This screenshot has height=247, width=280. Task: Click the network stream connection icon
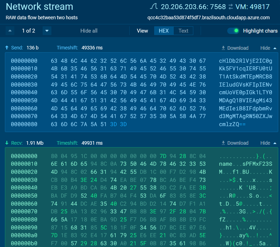(x=153, y=7)
